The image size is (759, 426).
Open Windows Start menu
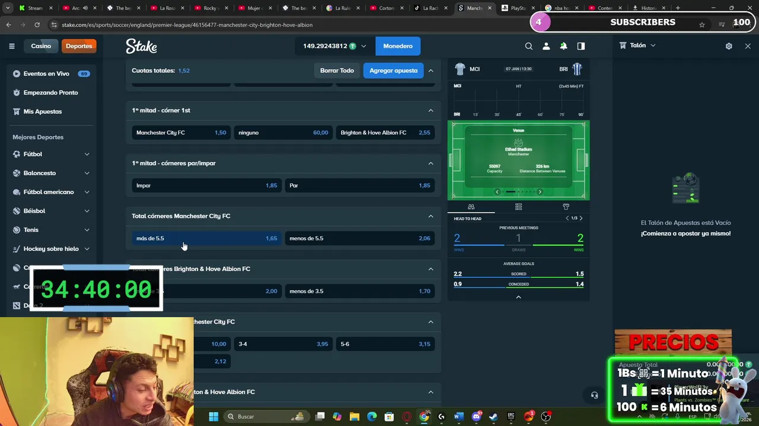click(x=213, y=417)
